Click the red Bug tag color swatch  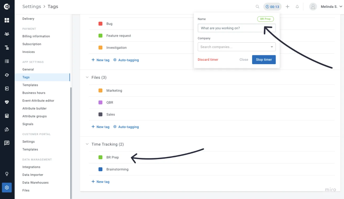[x=100, y=24]
